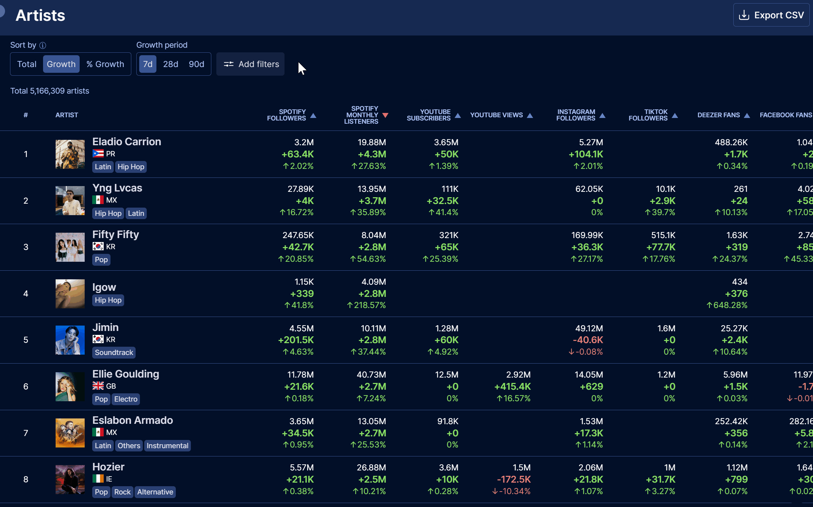Click the TikTok Followers sort arrow
The image size is (813, 507).
pyautogui.click(x=675, y=115)
